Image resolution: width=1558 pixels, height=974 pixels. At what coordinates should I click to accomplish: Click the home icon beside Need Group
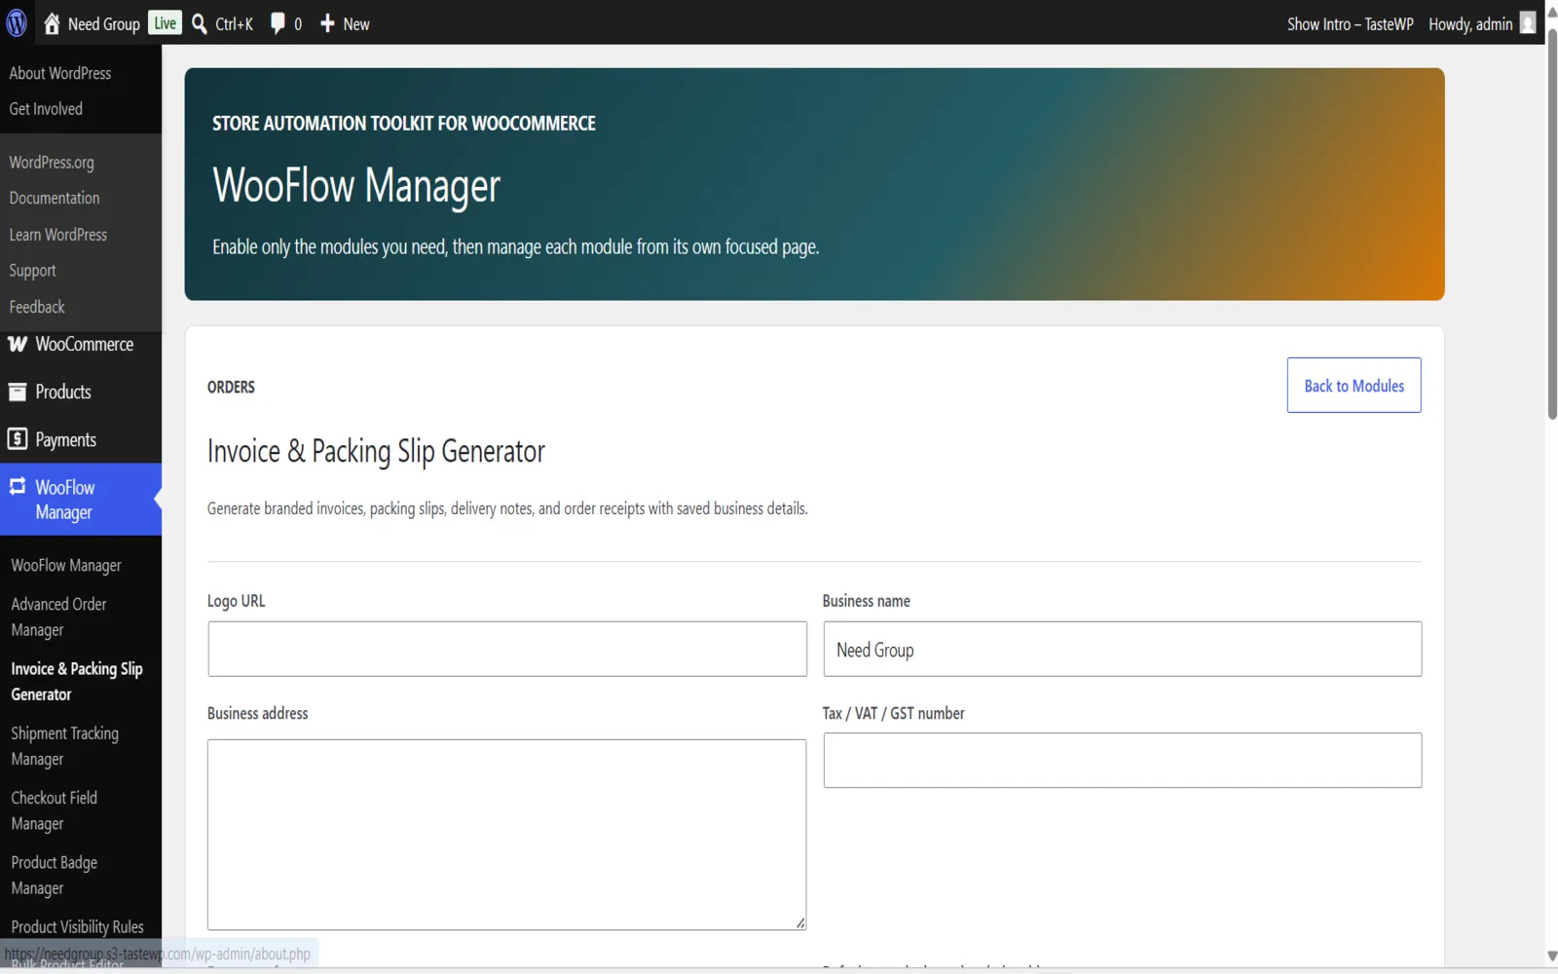pyautogui.click(x=52, y=23)
